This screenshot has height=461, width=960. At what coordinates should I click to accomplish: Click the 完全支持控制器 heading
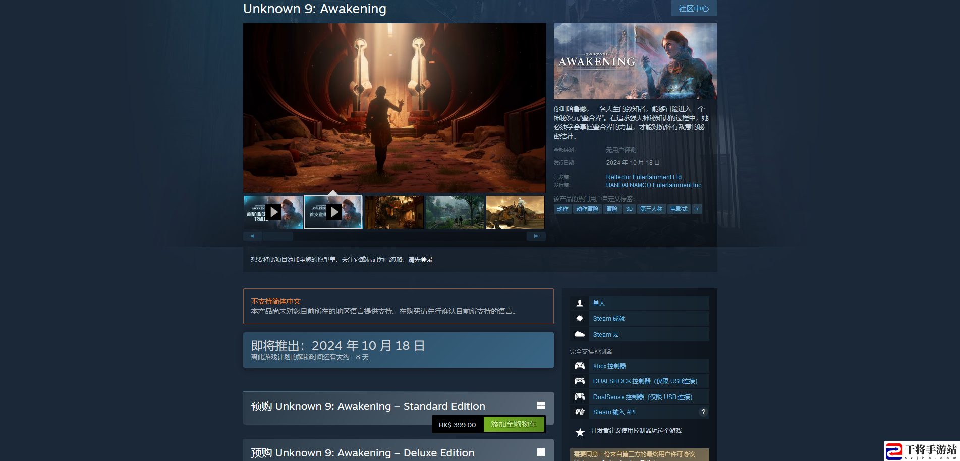[x=591, y=352]
